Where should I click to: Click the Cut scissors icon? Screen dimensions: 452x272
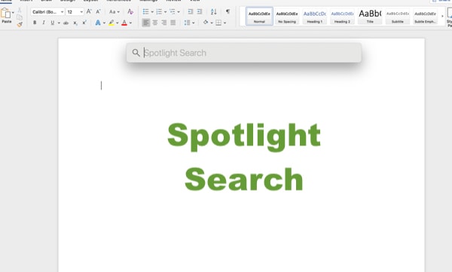point(20,11)
